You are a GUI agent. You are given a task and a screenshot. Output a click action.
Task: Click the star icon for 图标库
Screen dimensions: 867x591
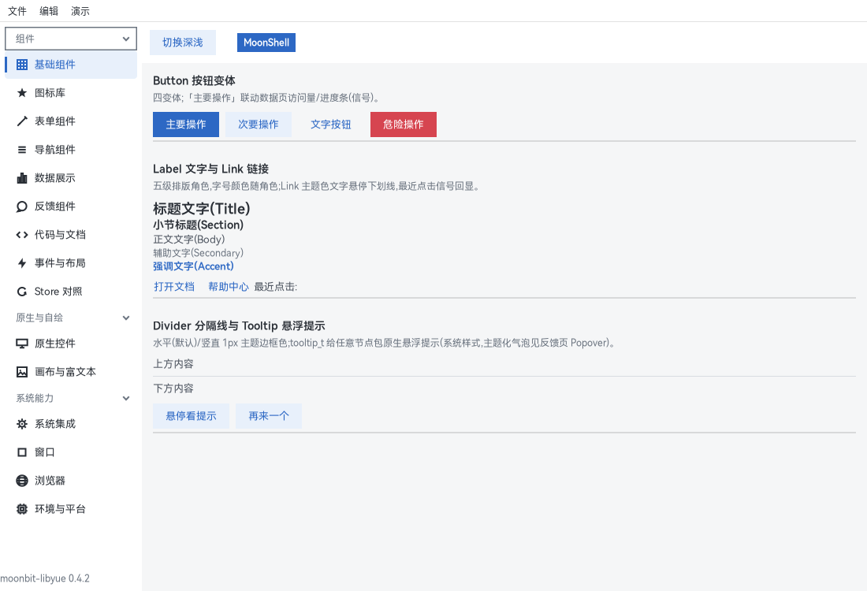point(22,93)
